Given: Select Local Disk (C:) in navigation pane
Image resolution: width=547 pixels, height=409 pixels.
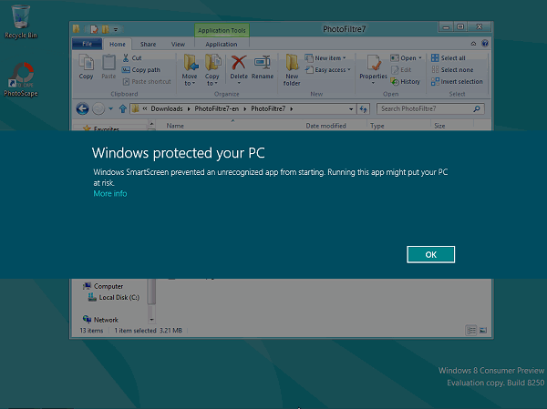Looking at the screenshot, I should pyautogui.click(x=114, y=298).
